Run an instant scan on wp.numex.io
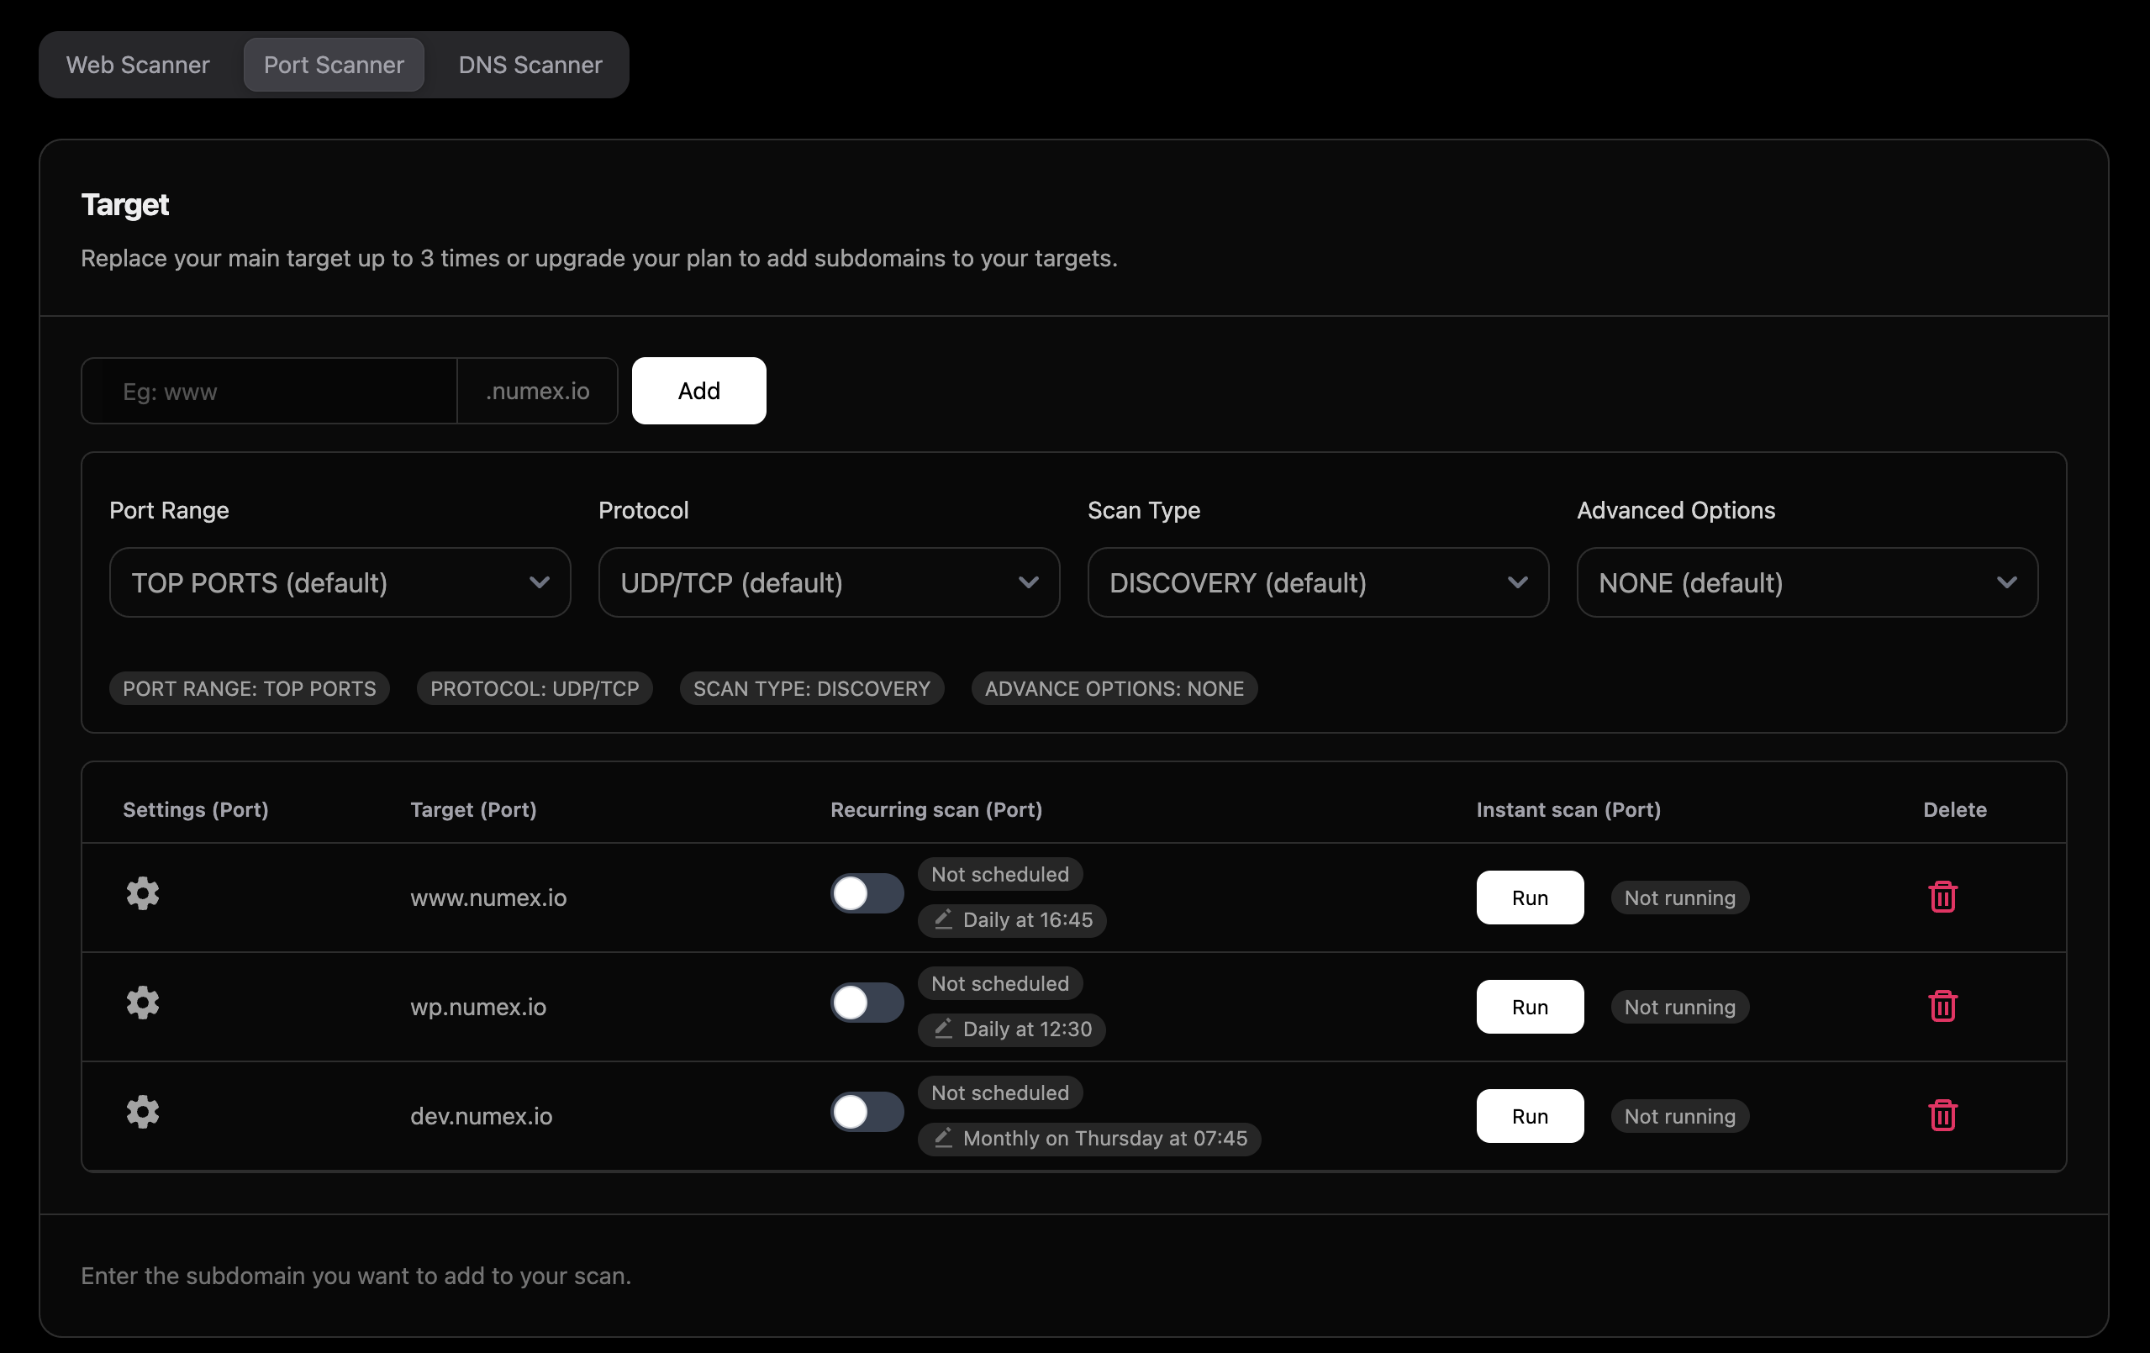The image size is (2150, 1353). [x=1530, y=1006]
